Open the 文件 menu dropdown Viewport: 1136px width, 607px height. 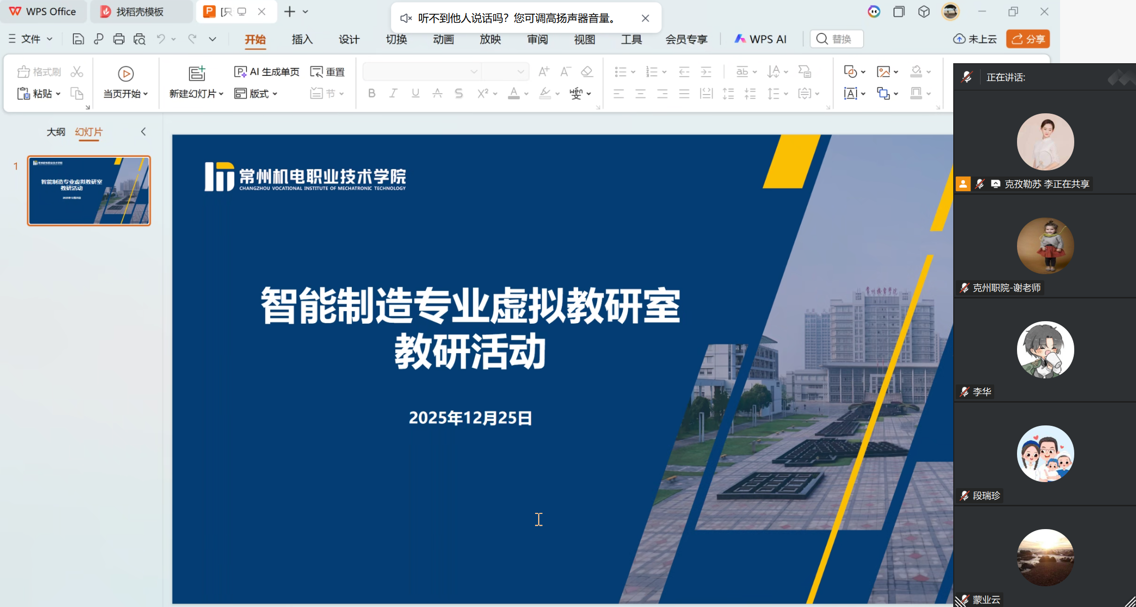point(31,39)
